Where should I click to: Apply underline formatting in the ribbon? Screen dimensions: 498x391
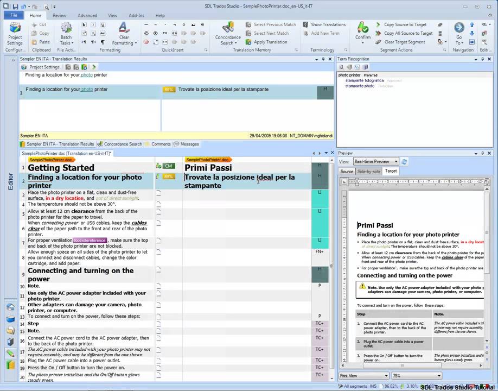point(103,24)
